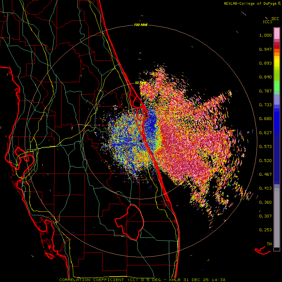
Task: Click the 0.893 scale value
Action: coord(265,63)
